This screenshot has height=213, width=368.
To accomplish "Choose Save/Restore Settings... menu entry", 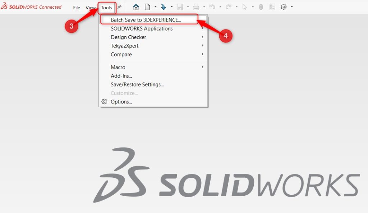I will (x=153, y=84).
